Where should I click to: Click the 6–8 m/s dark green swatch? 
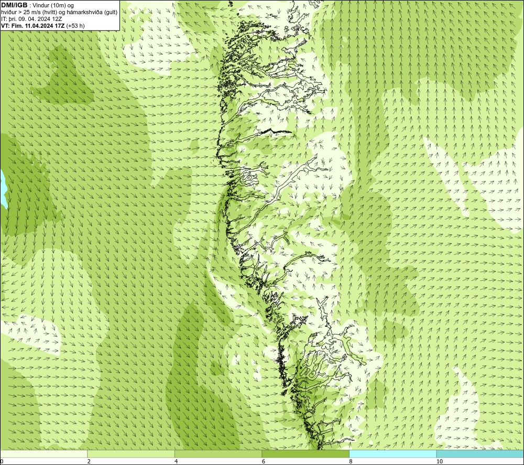(305, 453)
